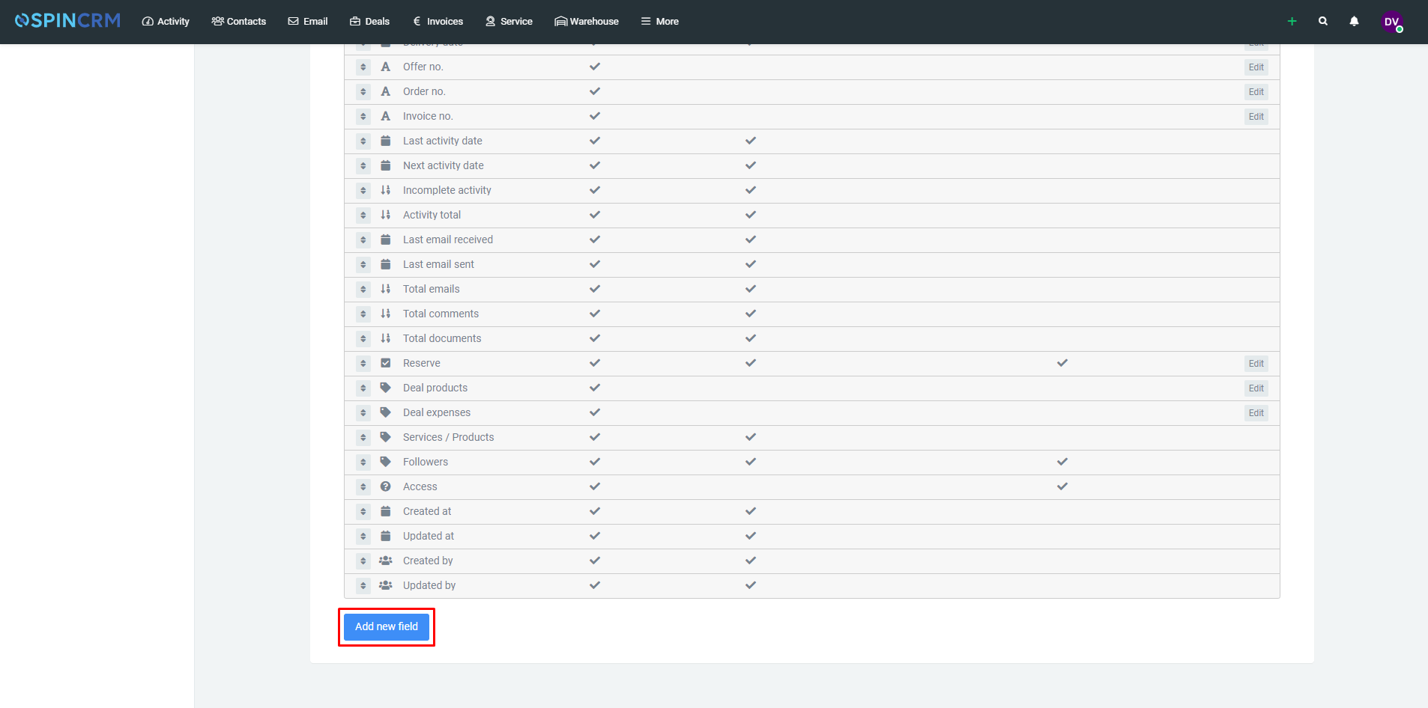Screen dimensions: 1428x708
Task: Click the reorder handle for Total documents
Action: click(x=363, y=339)
